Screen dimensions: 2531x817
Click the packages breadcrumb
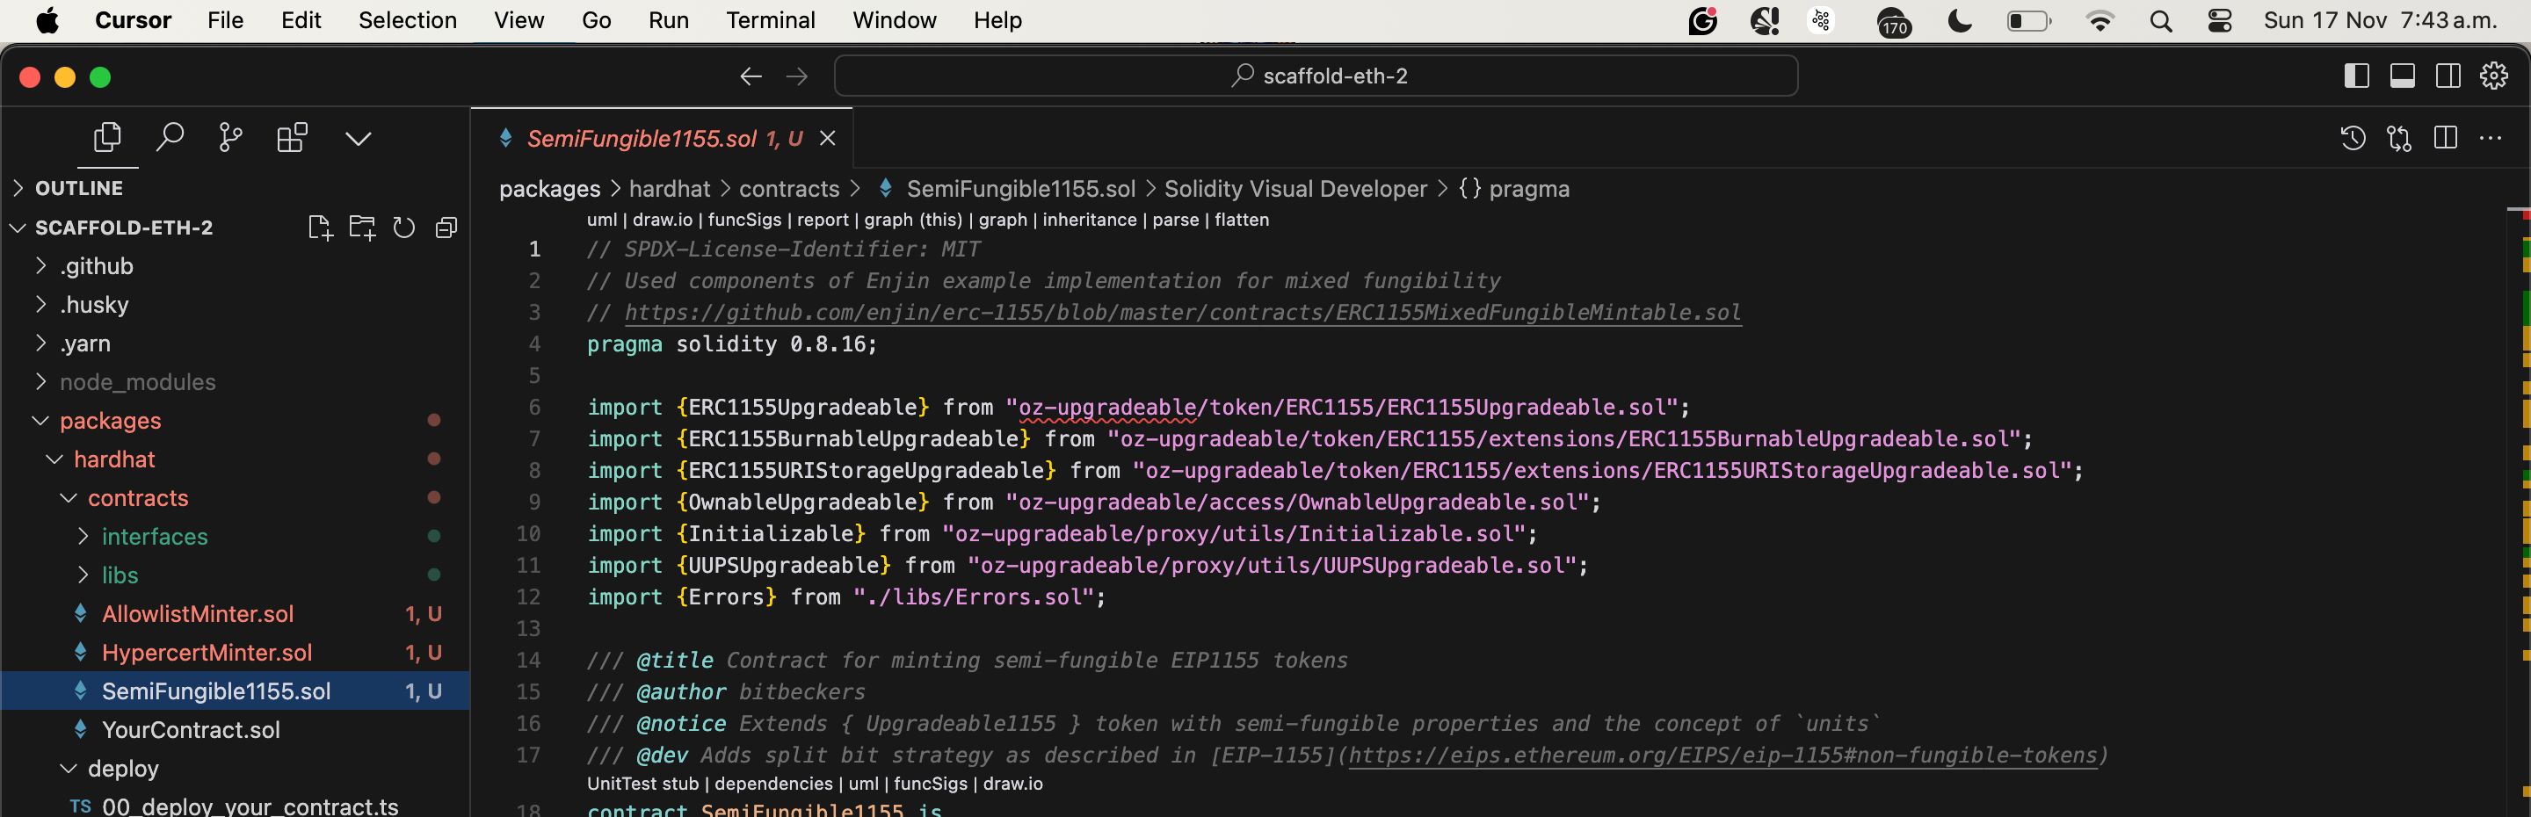(x=549, y=189)
